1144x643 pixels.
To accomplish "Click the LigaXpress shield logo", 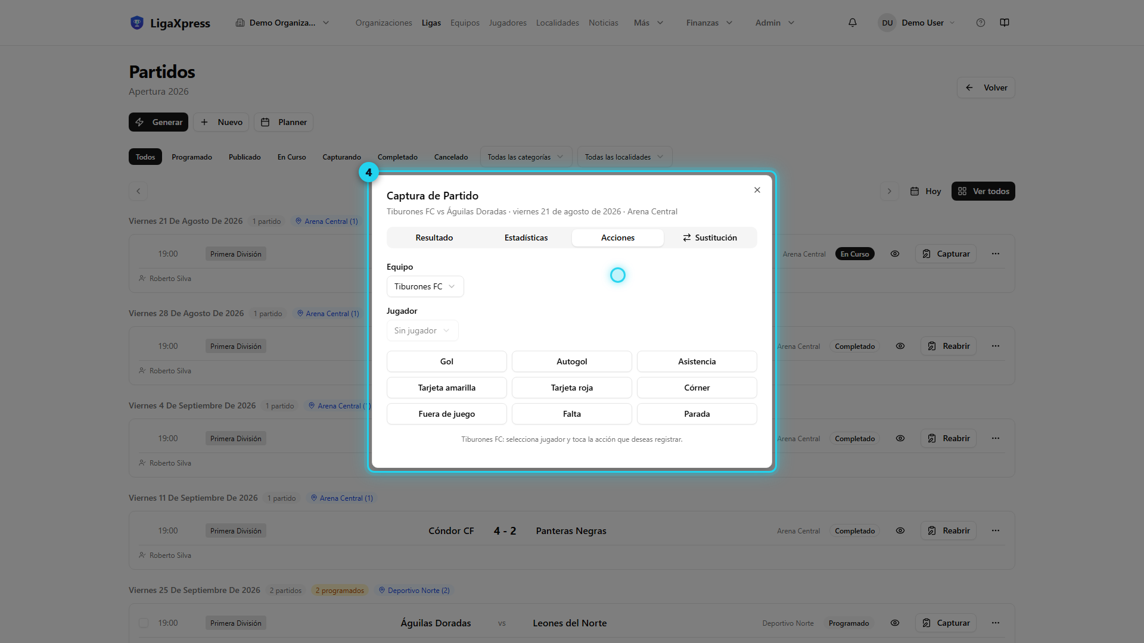I will pyautogui.click(x=137, y=23).
